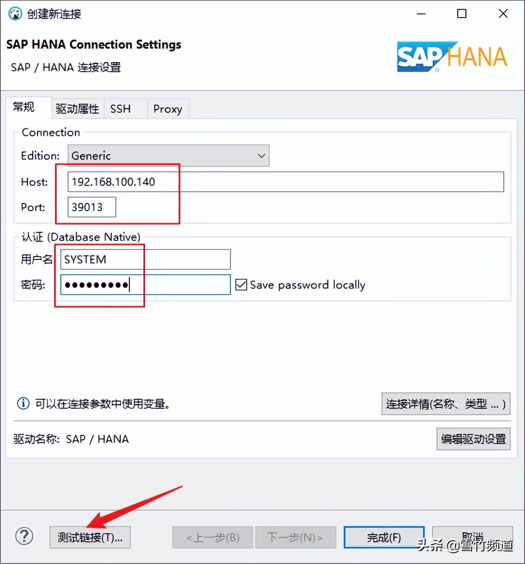Screen dimensions: 525x564
Task: Open 连接详情 (名称、类型) settings
Action: point(446,404)
